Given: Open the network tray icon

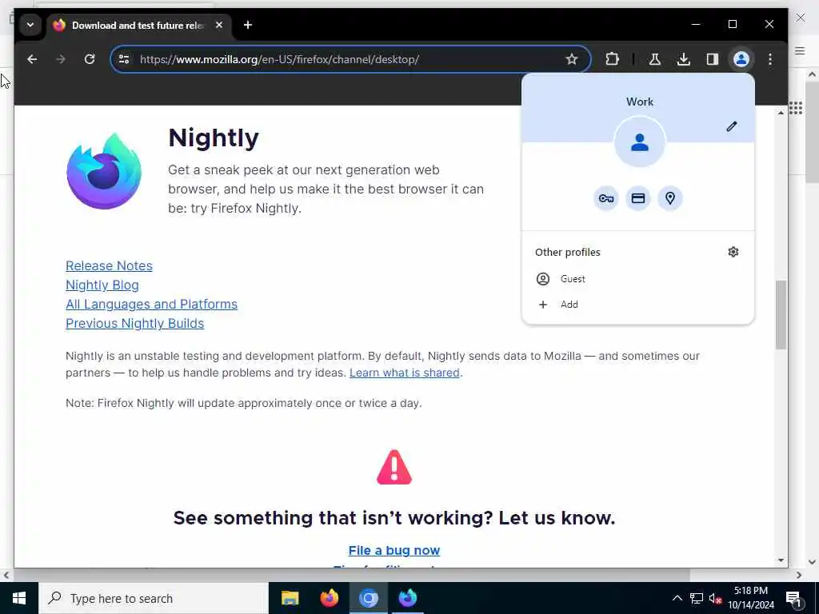Looking at the screenshot, I should [697, 598].
